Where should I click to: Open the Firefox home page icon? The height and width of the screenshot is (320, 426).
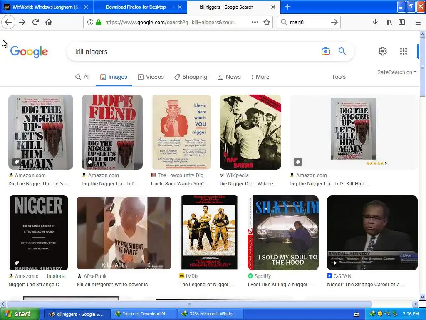click(x=49, y=22)
